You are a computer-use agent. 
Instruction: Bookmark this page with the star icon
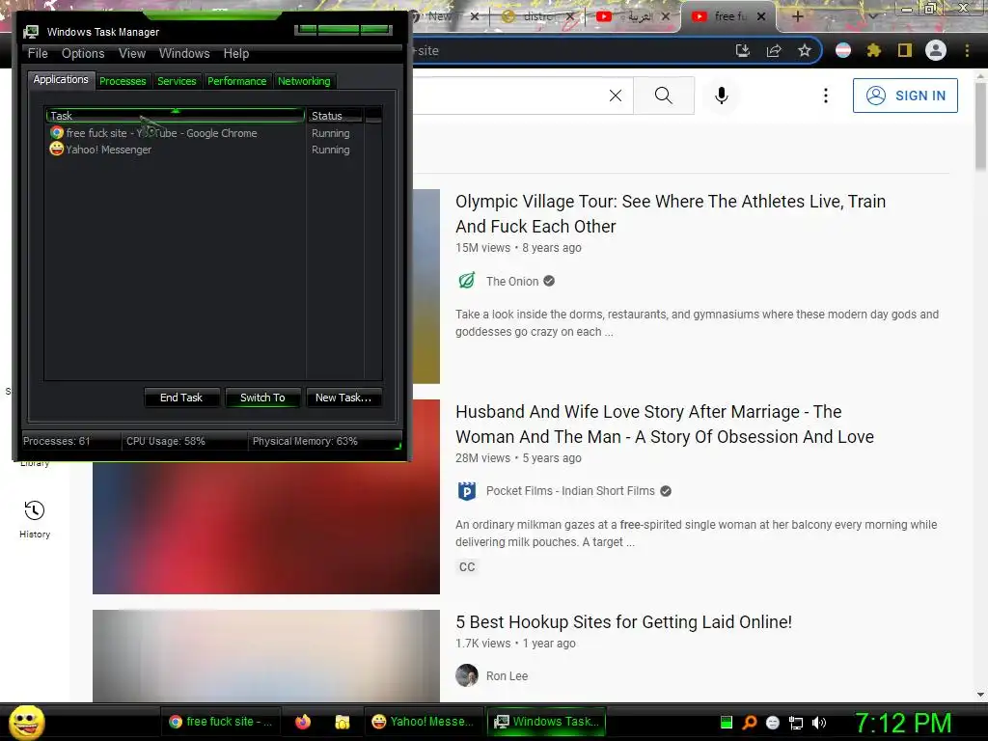[805, 50]
